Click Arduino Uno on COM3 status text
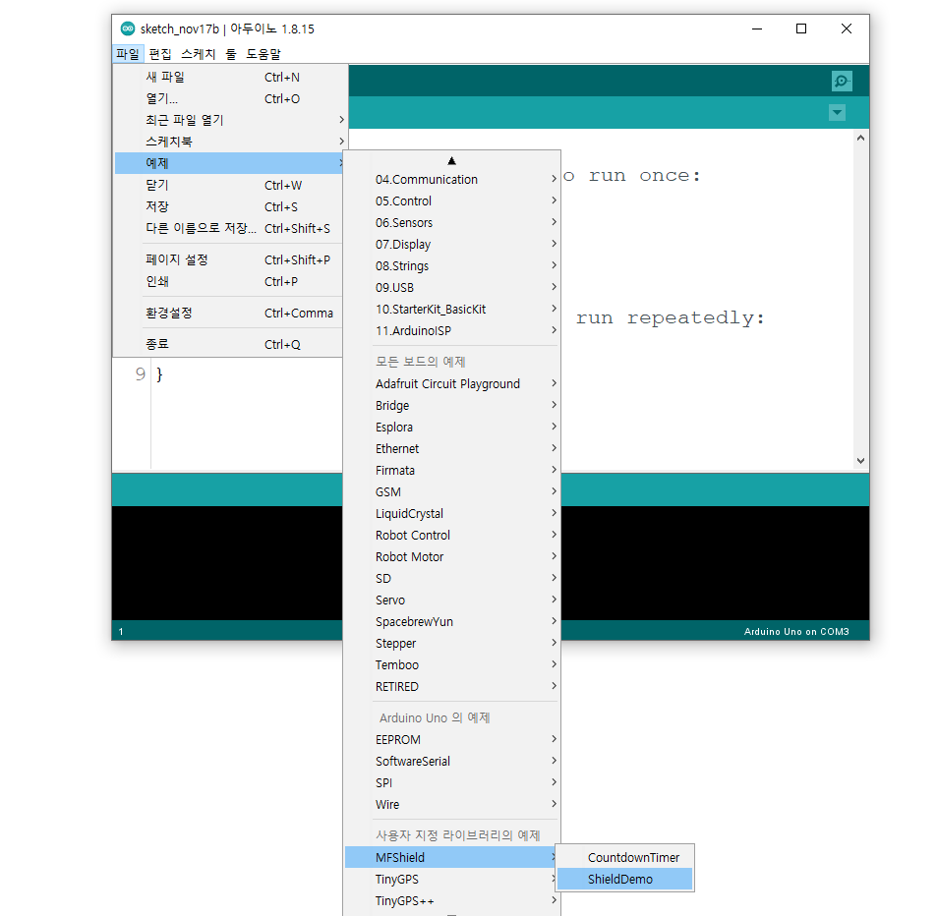 coord(796,632)
